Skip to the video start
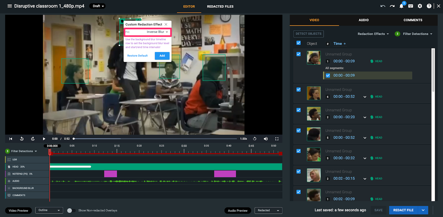 11,139
